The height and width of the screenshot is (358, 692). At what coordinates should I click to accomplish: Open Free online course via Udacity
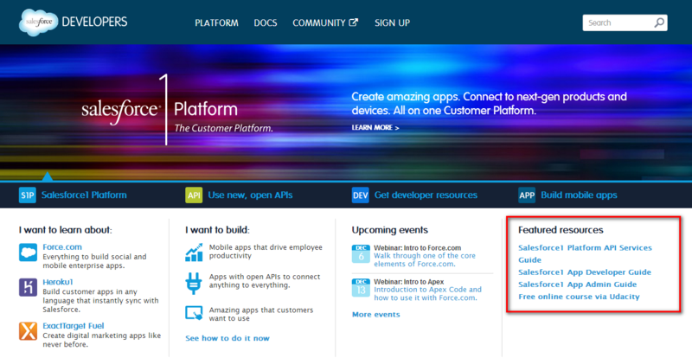tap(579, 297)
